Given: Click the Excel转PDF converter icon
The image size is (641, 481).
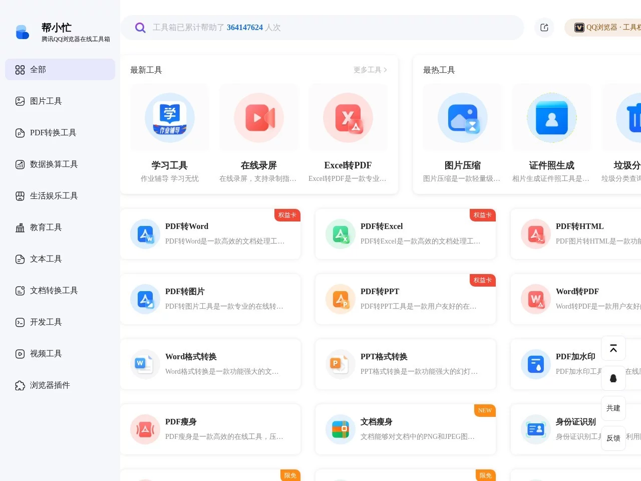Looking at the screenshot, I should [x=348, y=117].
